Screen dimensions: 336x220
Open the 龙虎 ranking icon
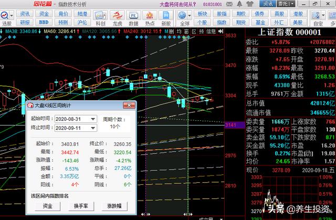pyautogui.click(x=117, y=15)
